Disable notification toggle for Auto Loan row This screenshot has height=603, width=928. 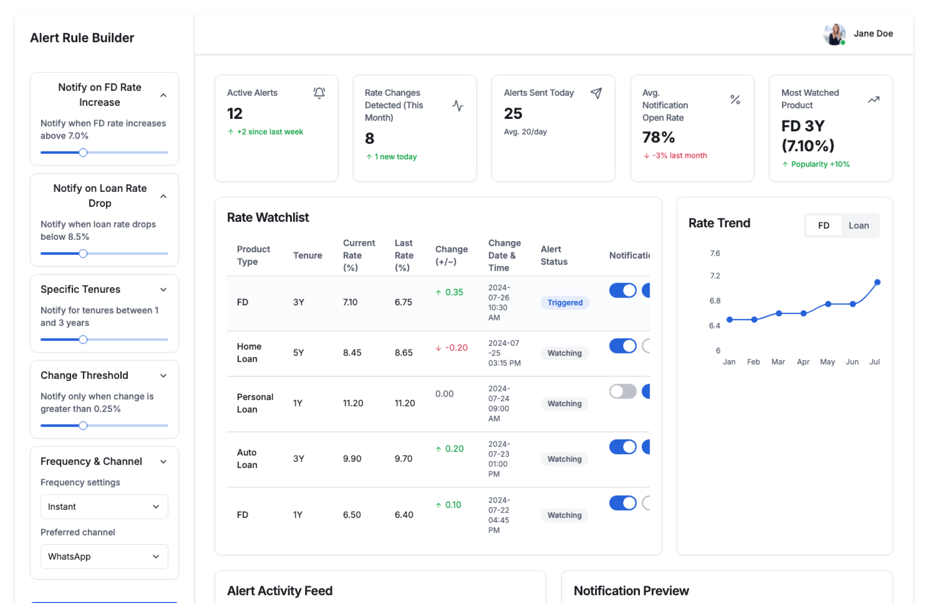coord(623,447)
